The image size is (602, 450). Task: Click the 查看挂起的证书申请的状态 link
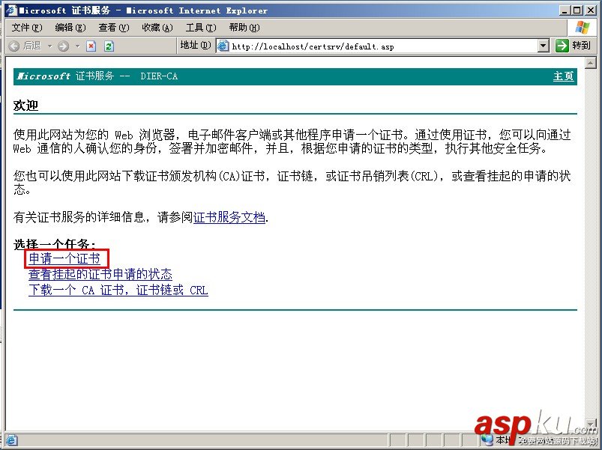tap(100, 274)
